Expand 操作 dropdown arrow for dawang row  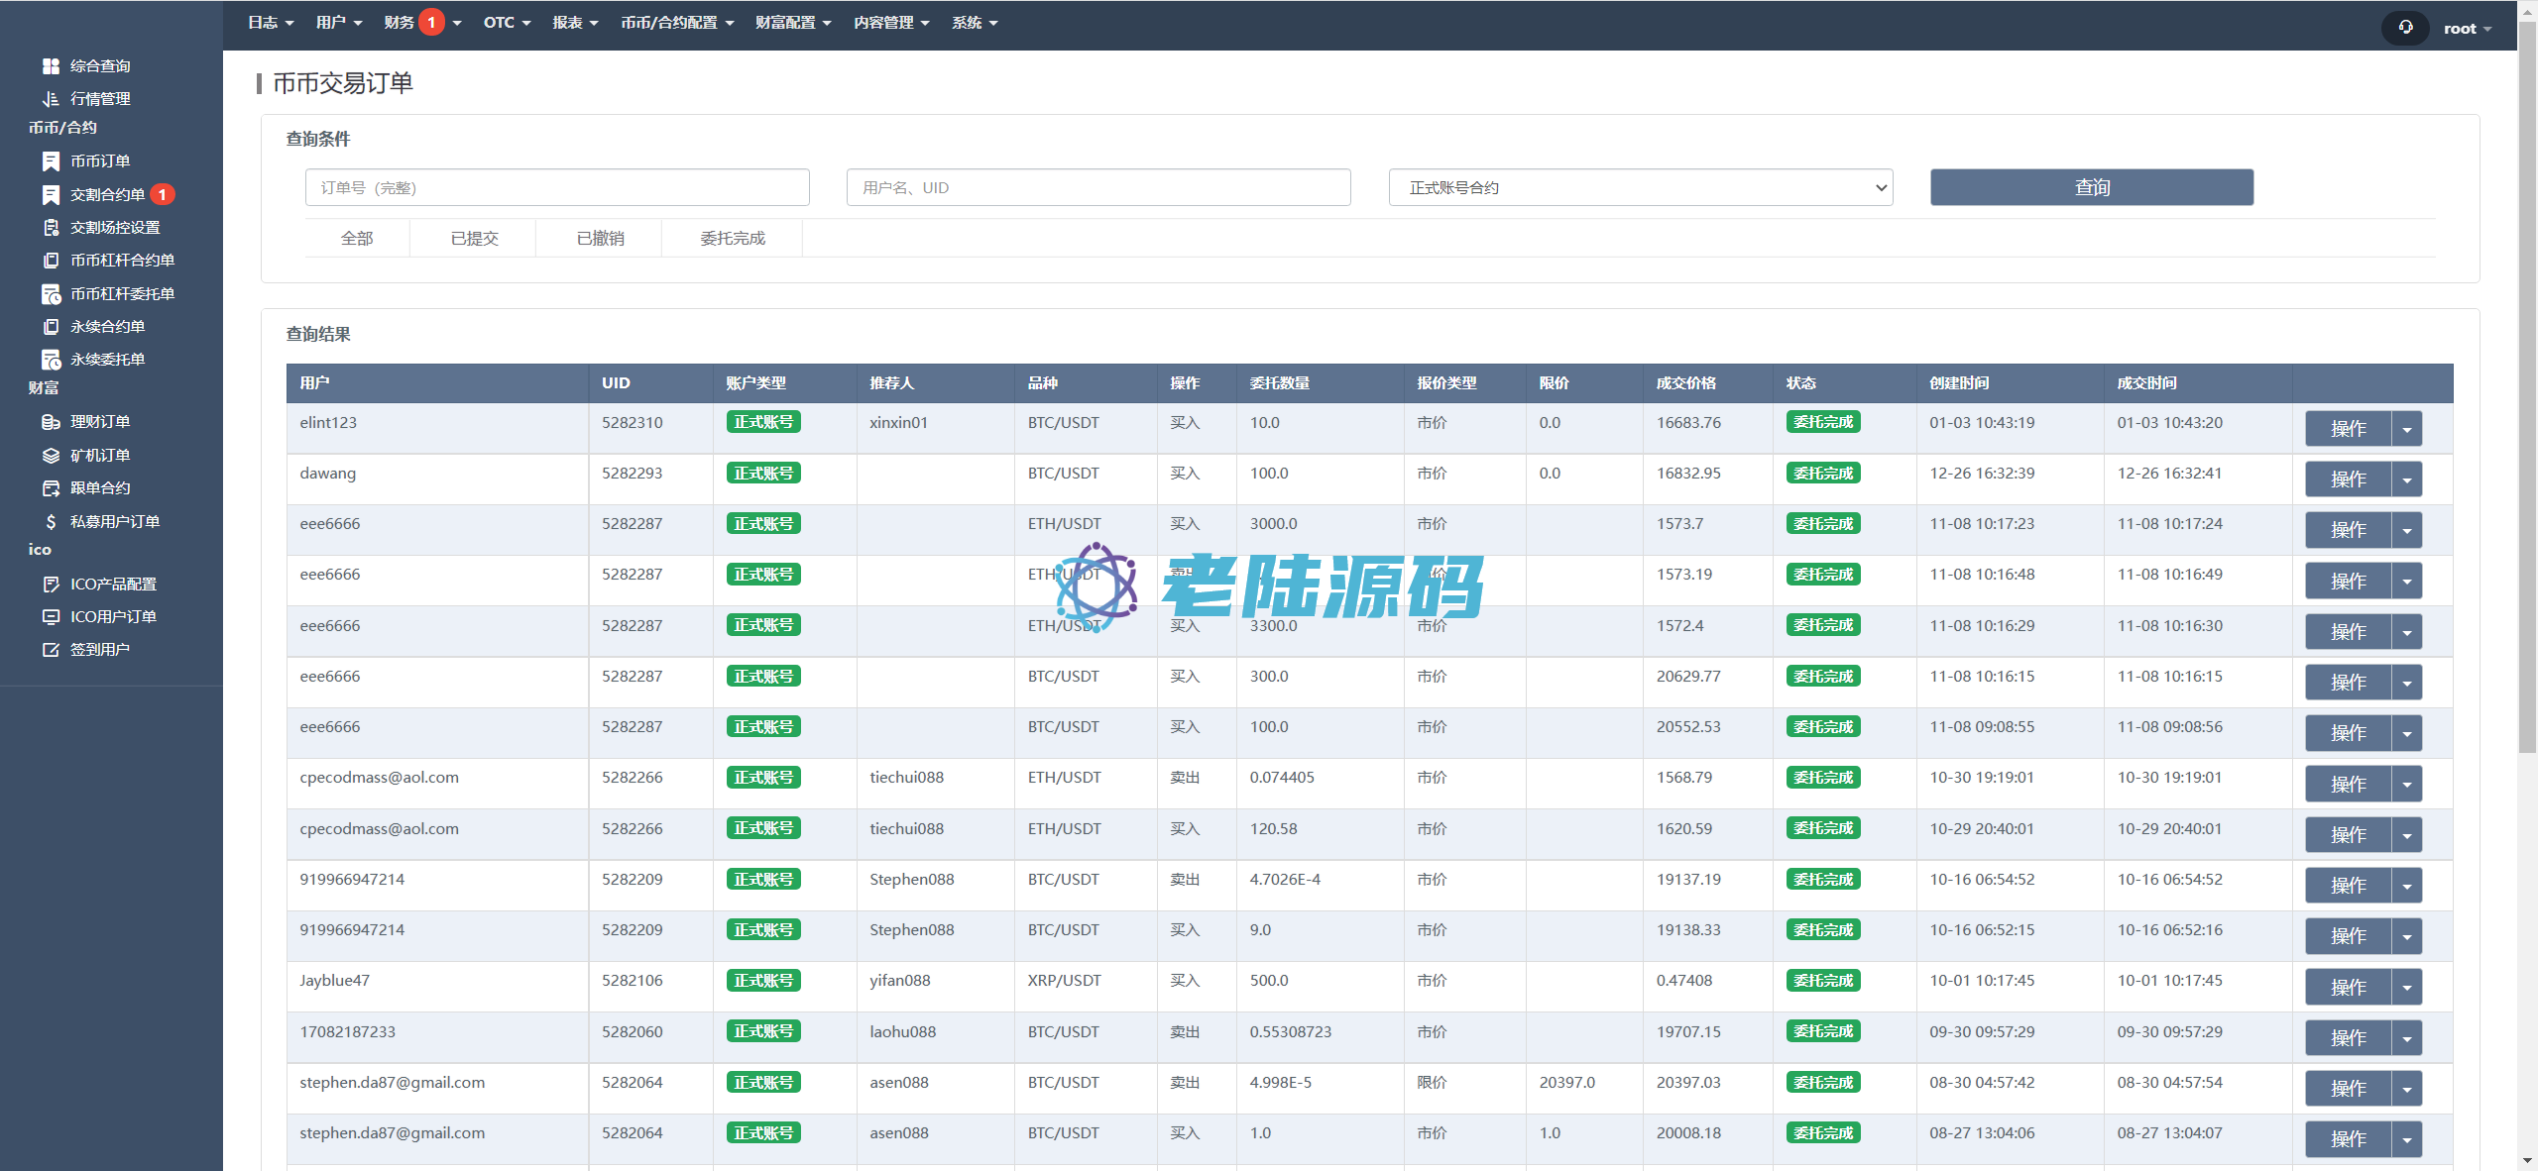(x=2407, y=479)
